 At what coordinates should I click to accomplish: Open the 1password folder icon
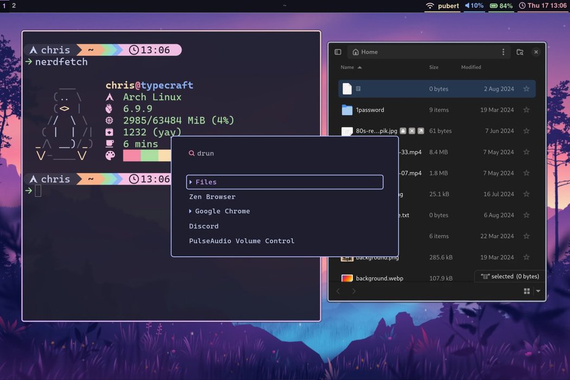pos(347,110)
